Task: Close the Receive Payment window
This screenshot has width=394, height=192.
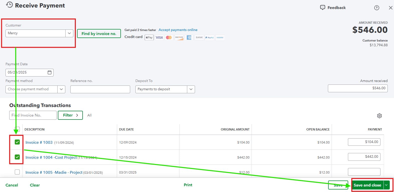Action: 390,8
